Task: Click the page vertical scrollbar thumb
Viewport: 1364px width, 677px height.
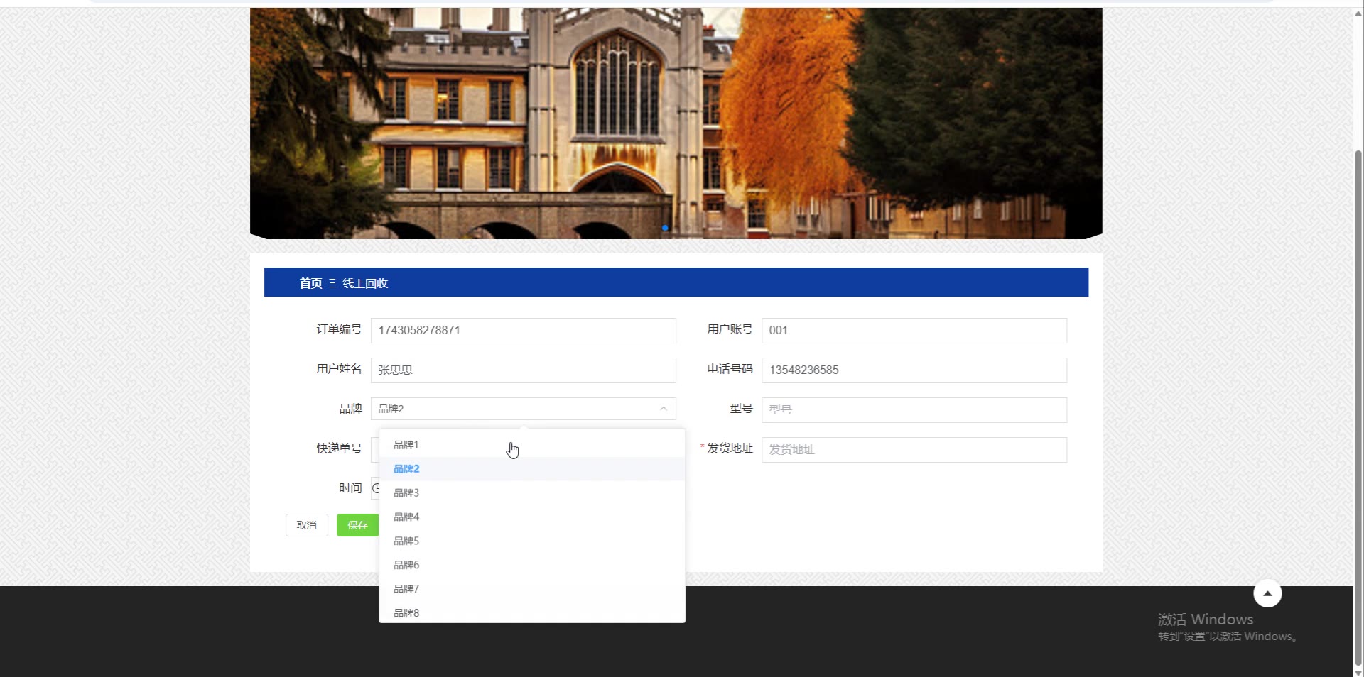Action: click(1358, 408)
